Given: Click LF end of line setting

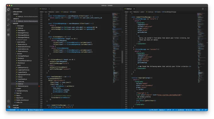Looking at the screenshot, I should coord(173,110).
